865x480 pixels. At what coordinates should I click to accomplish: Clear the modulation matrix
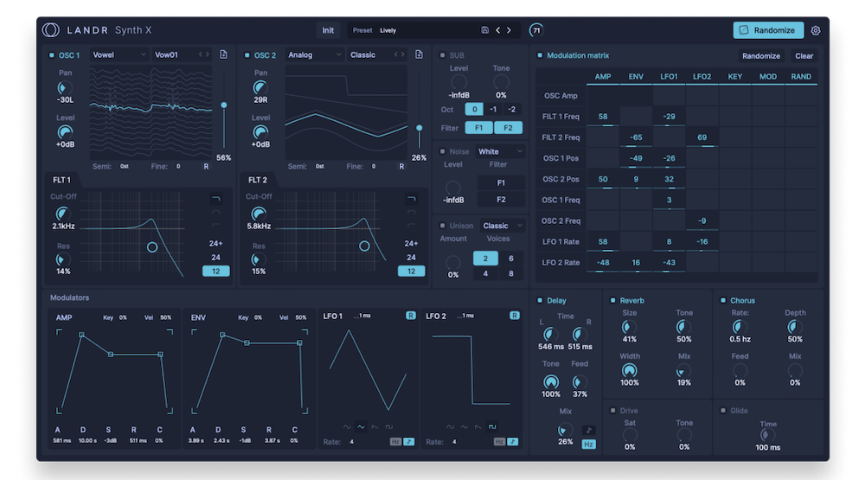804,56
